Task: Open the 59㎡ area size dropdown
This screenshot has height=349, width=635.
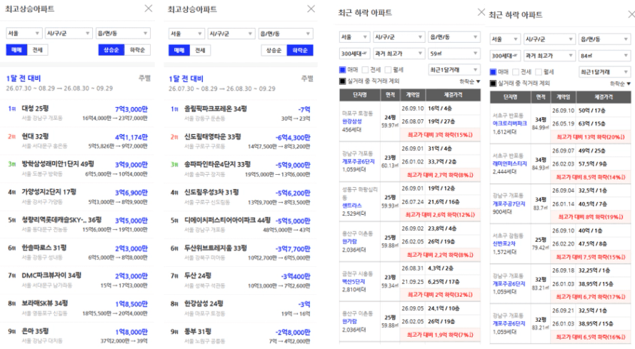Action: pos(454,54)
